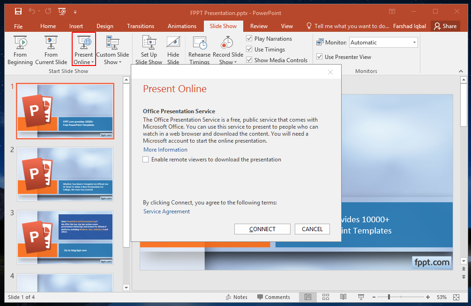Start Rehearse Timings

[x=200, y=50]
